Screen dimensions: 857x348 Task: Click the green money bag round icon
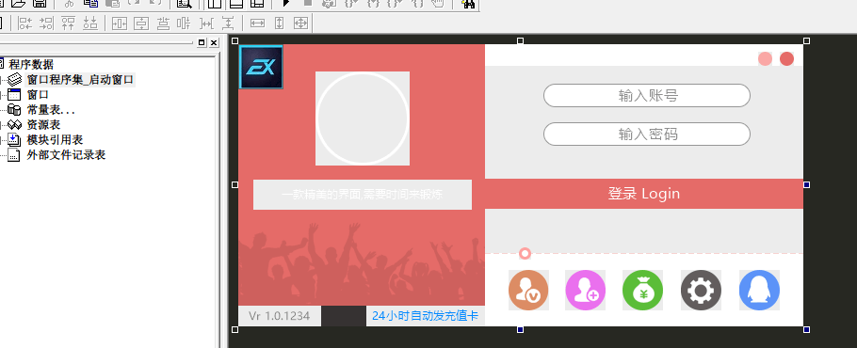(x=642, y=291)
